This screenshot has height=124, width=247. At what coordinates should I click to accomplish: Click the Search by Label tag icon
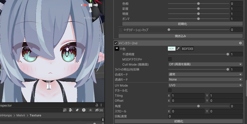click(77, 110)
